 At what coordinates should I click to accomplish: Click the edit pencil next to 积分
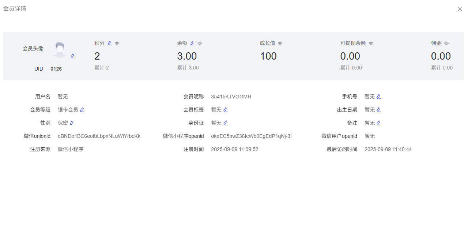110,43
